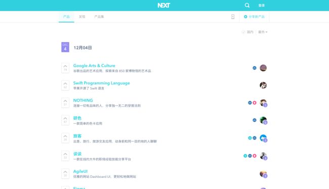Open user avatar on Google Arts row
329x189 pixels.
coord(263,68)
